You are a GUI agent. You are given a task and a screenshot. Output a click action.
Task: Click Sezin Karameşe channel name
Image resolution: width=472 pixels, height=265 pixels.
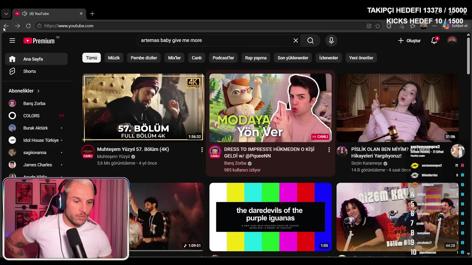[x=367, y=163]
